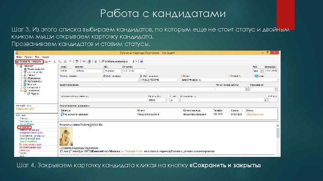323x181 pixels.
Task: Click the 777 7777 phone cell
Action: pos(218,115)
